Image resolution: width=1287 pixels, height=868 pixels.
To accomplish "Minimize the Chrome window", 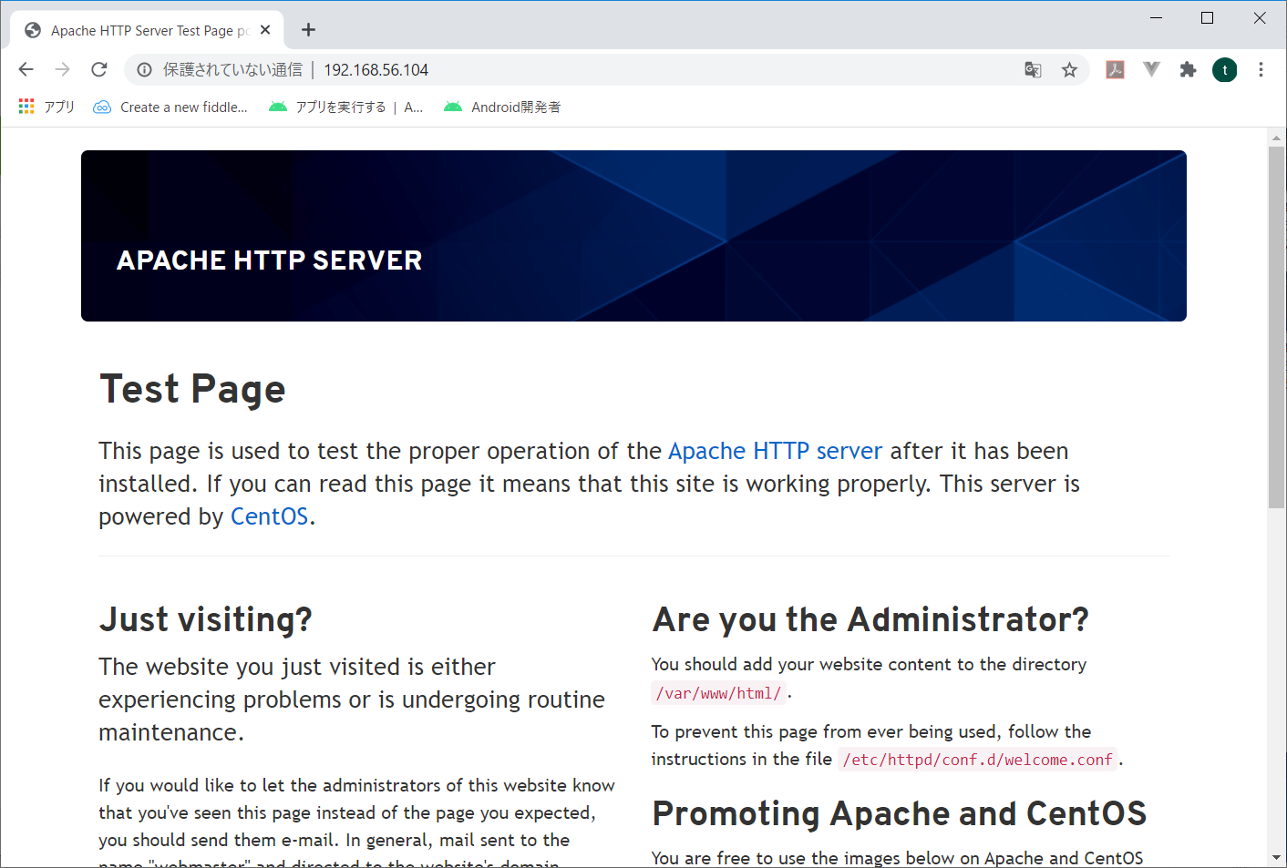I will click(1156, 18).
